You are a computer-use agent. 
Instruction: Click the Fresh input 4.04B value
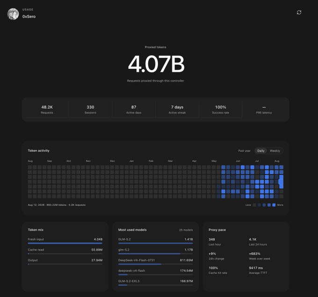pos(98,239)
